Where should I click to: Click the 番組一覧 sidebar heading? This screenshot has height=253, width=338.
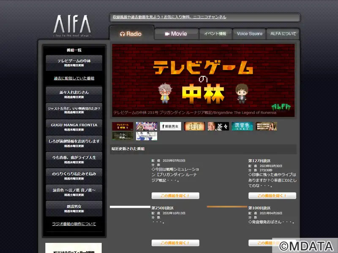pos(74,50)
